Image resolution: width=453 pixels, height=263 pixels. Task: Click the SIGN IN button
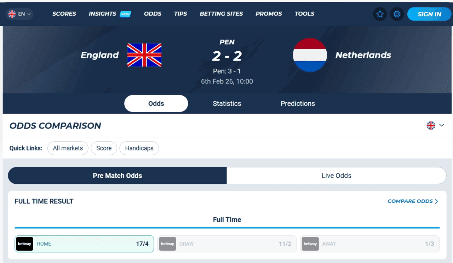429,14
